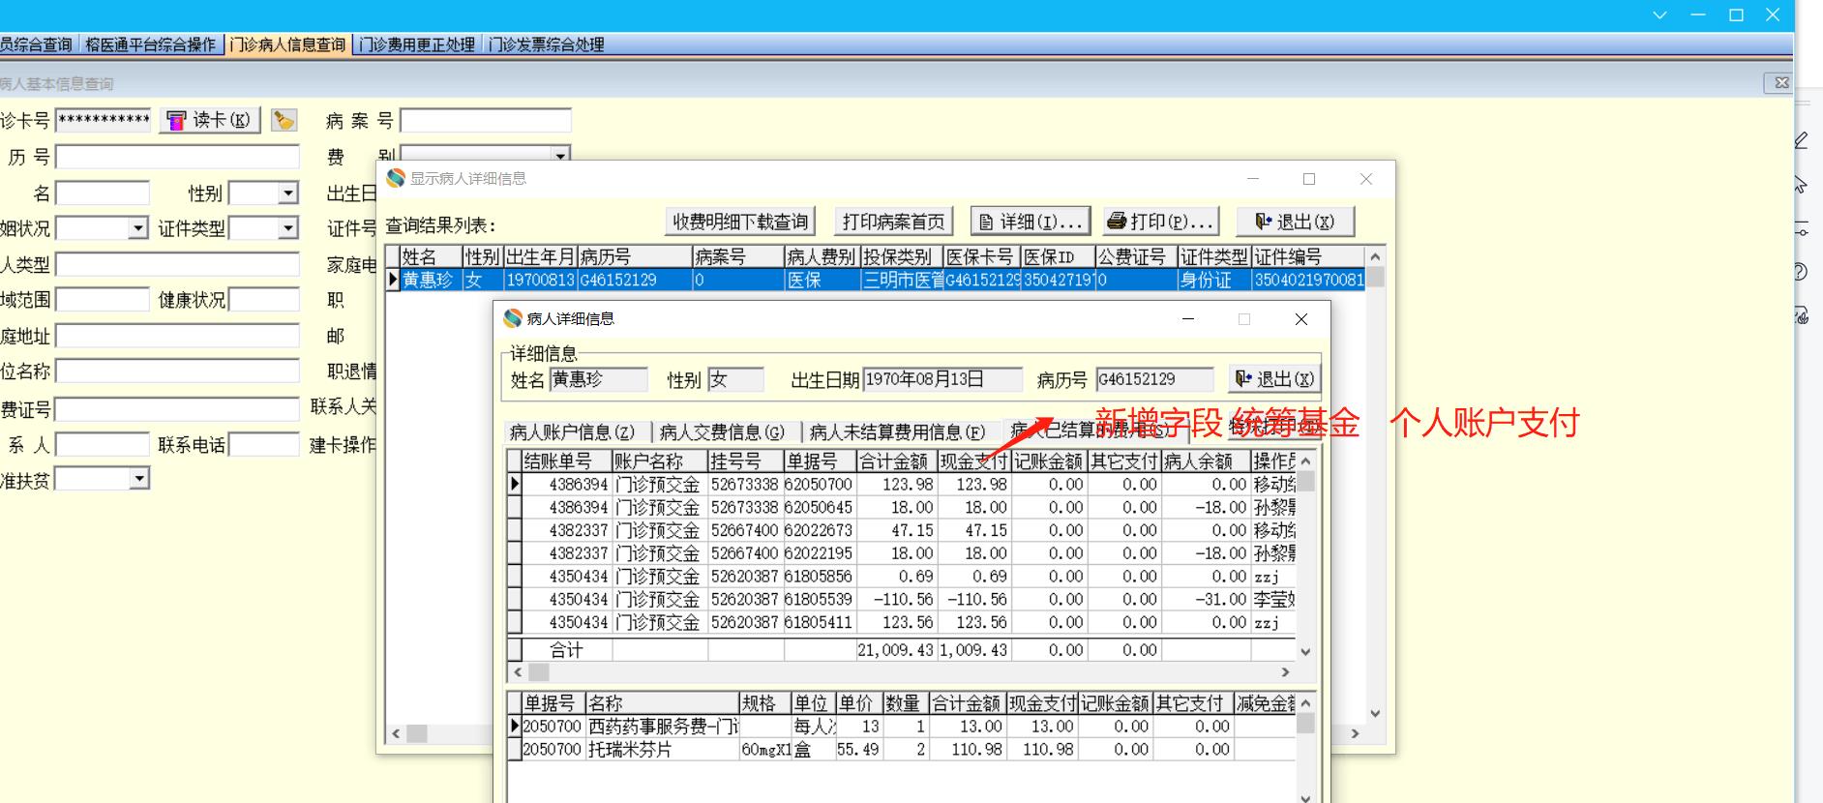Click the down arrow of the 查询结果列表 vertical scrollbar
Viewport: 1823px width, 803px height.
click(1375, 714)
